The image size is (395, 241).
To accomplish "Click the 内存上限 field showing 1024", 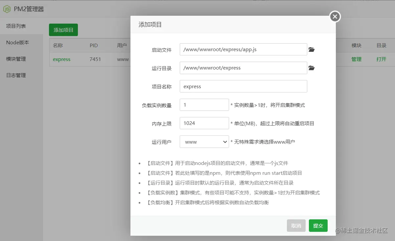I will point(204,123).
